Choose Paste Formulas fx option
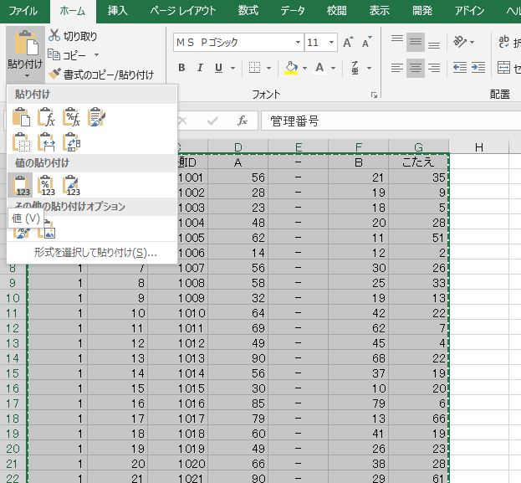Screen dimensions: 521x483 46,117
